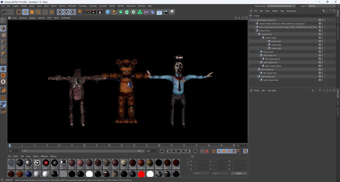The image size is (340, 182).
Task: Pick the Rotate tool icon
Action: (x=38, y=12)
